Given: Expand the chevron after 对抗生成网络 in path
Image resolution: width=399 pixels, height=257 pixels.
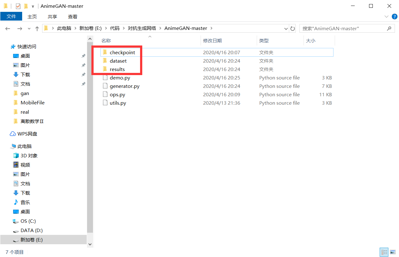Looking at the screenshot, I should 160,28.
